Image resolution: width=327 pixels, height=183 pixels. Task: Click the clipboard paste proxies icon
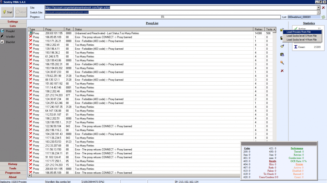click(x=282, y=55)
